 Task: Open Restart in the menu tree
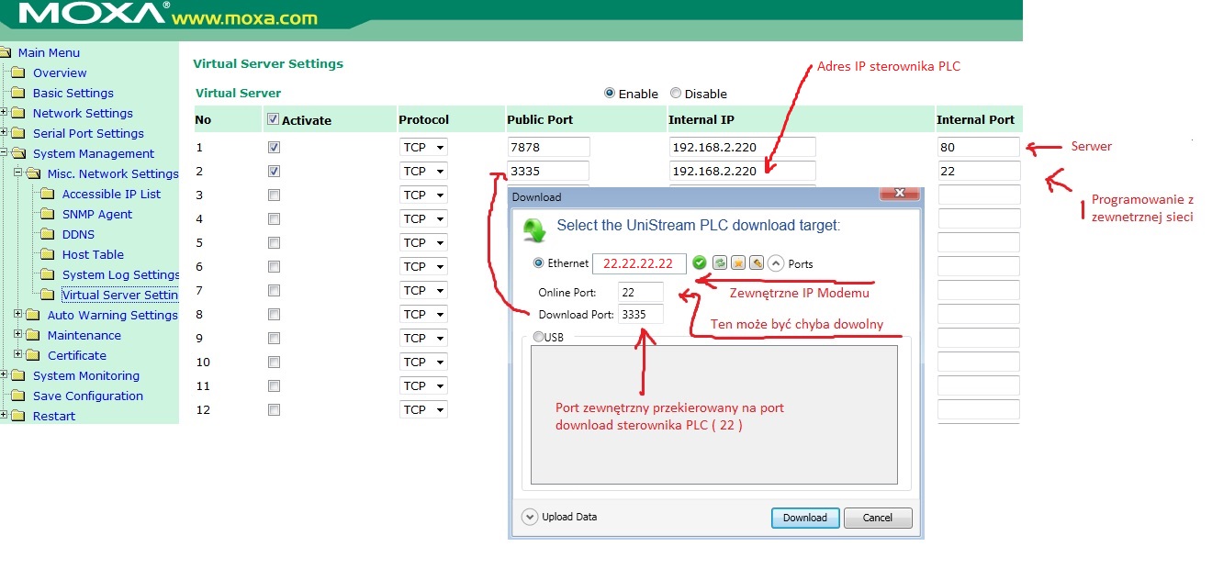point(54,416)
